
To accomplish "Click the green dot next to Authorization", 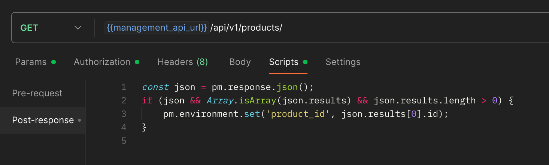I will click(137, 62).
